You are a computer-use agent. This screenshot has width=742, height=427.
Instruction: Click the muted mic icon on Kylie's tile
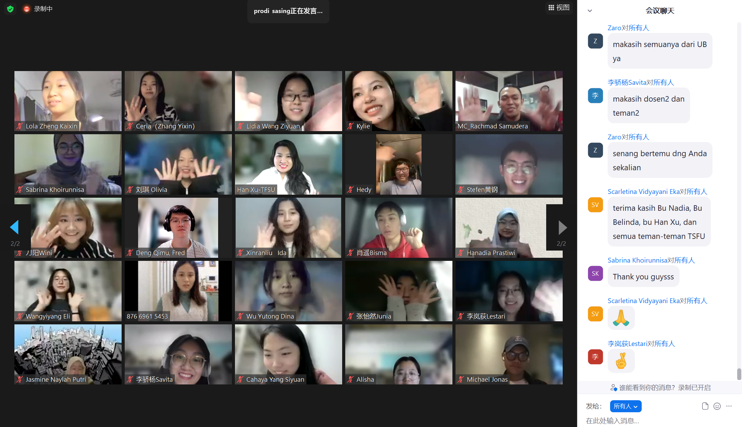(350, 126)
